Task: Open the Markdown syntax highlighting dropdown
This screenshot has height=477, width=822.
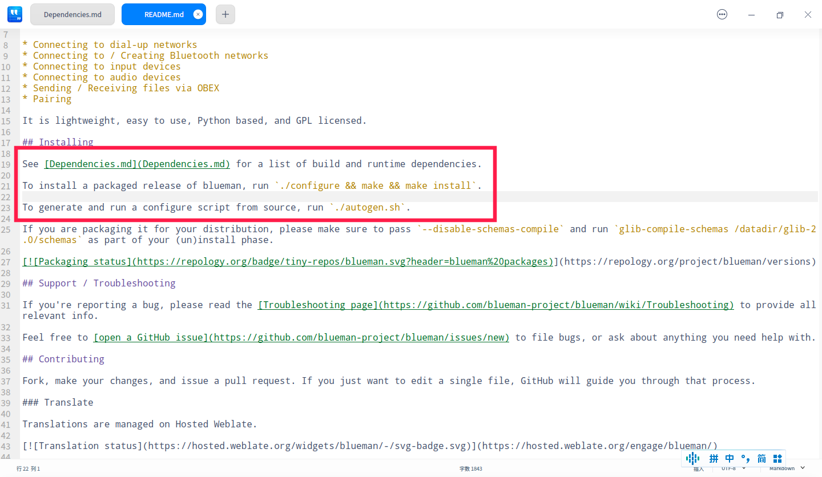Action: [787, 468]
